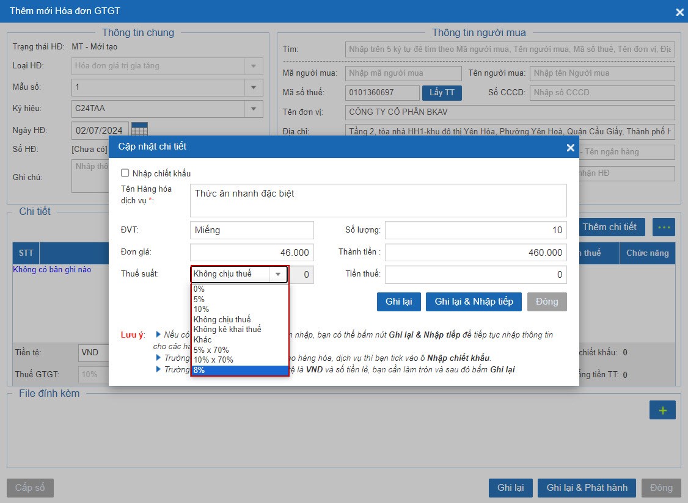The image size is (688, 503).
Task: Click the green plus attach file button
Action: click(x=662, y=410)
